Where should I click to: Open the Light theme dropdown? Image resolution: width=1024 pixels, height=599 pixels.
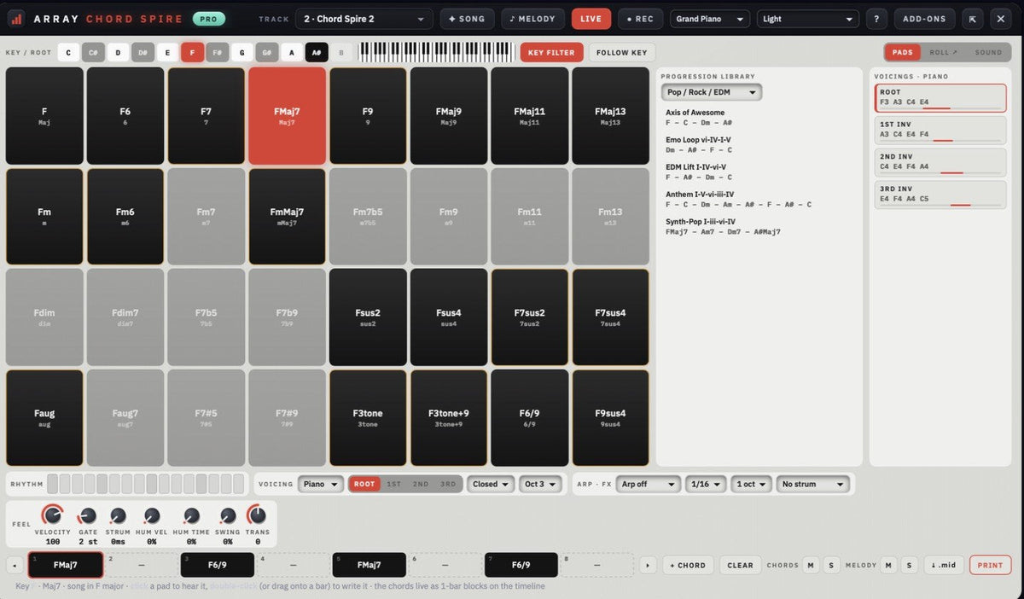coord(807,19)
